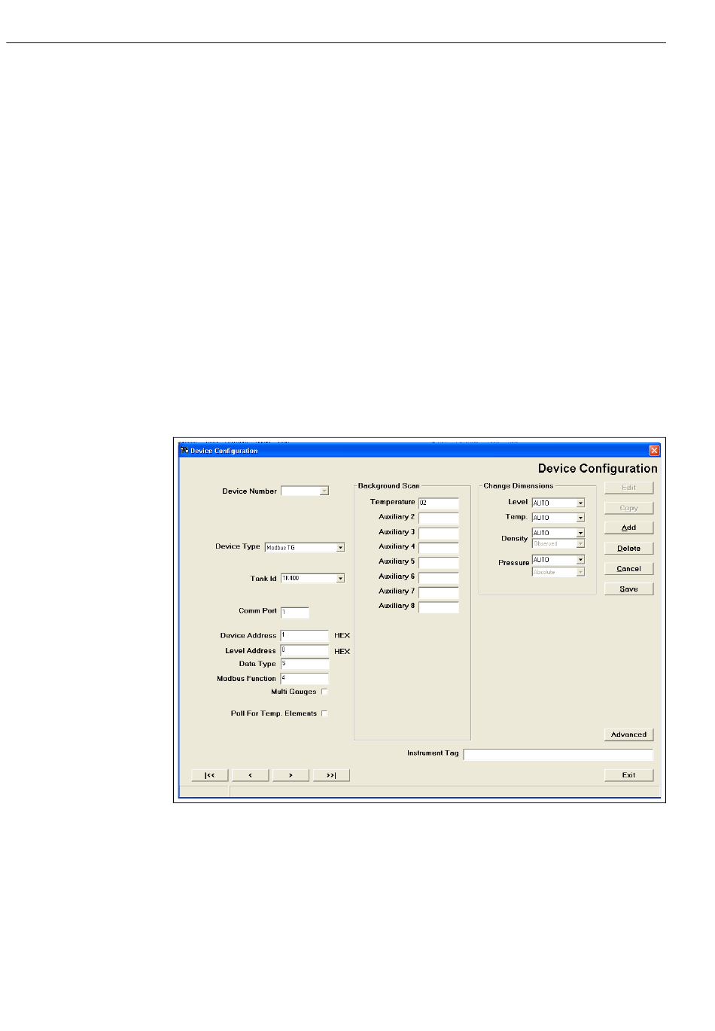Open the Tank Id dropdown

(x=340, y=578)
